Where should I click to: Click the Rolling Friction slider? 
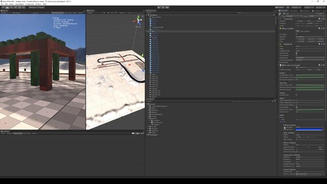pyautogui.click(x=307, y=149)
